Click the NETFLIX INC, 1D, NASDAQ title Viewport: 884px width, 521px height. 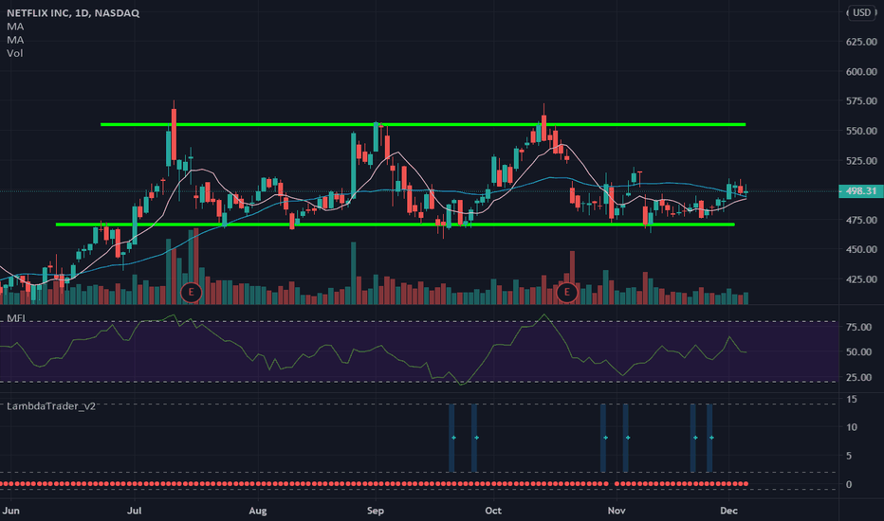click(x=73, y=13)
